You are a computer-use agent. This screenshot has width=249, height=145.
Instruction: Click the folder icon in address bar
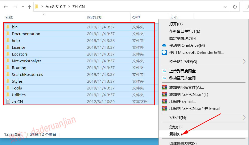pos(37,7)
